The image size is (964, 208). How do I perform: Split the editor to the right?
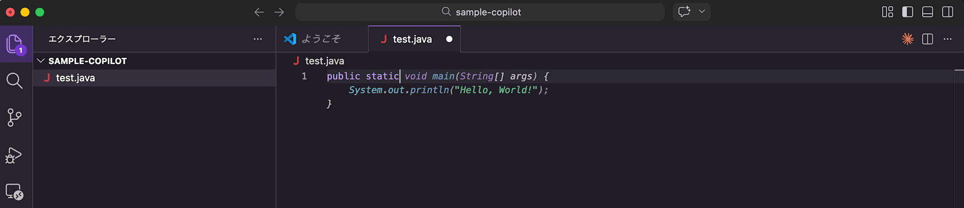[x=927, y=39]
